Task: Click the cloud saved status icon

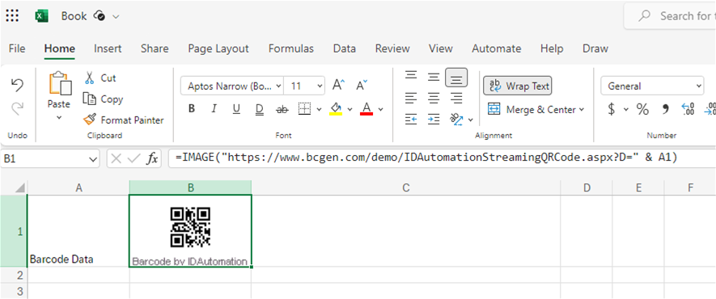Action: 99,16
